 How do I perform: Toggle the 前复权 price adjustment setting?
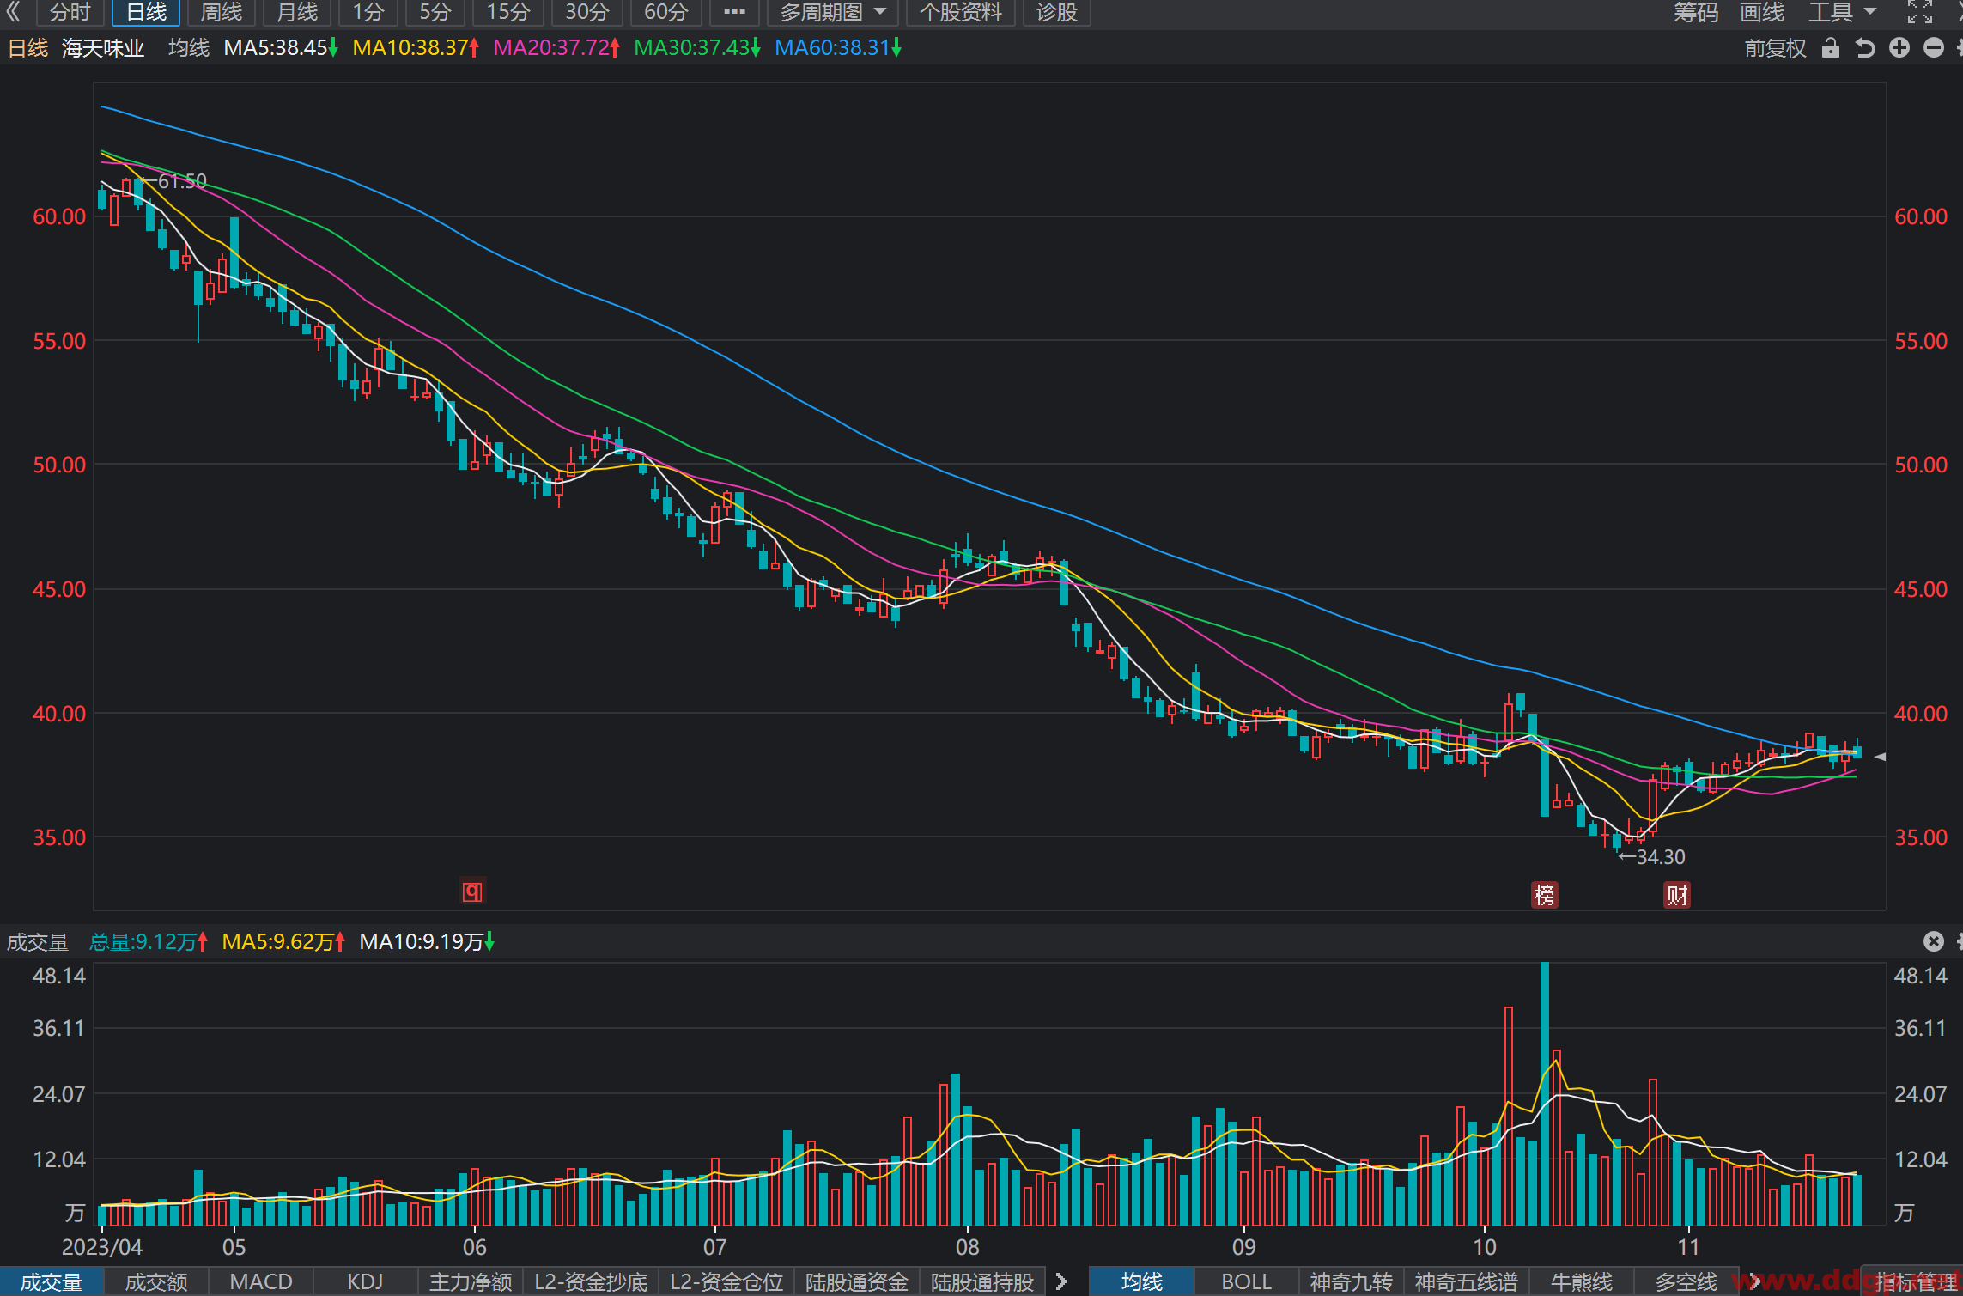[x=1775, y=48]
